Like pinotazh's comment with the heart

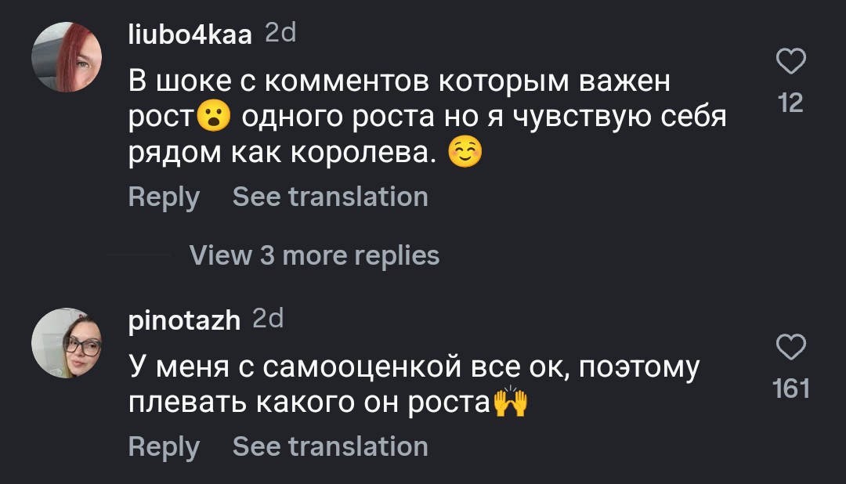[791, 348]
